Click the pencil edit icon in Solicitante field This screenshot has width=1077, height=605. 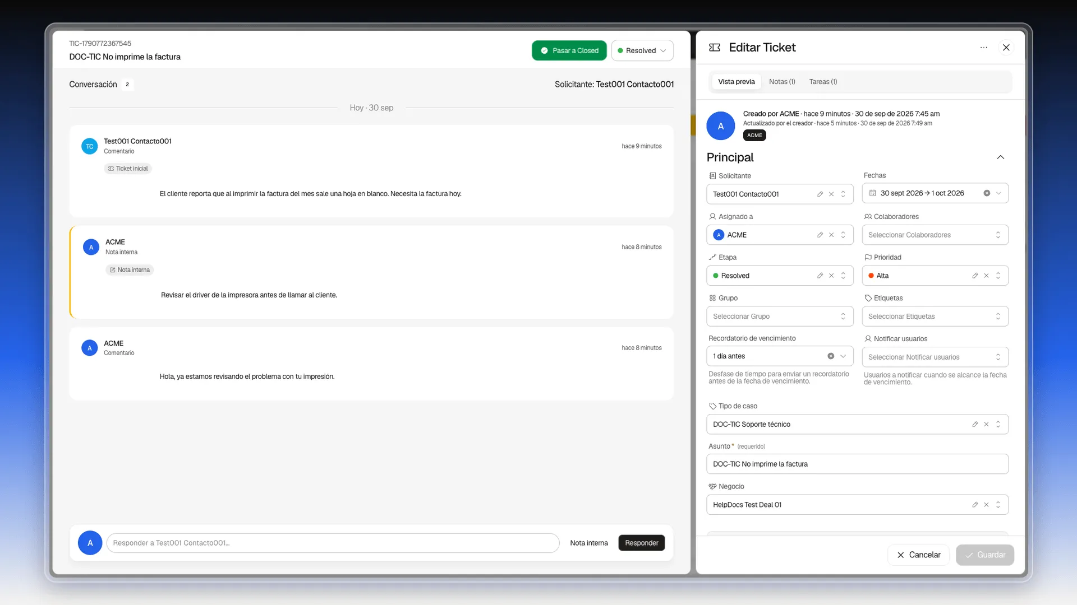(x=820, y=194)
